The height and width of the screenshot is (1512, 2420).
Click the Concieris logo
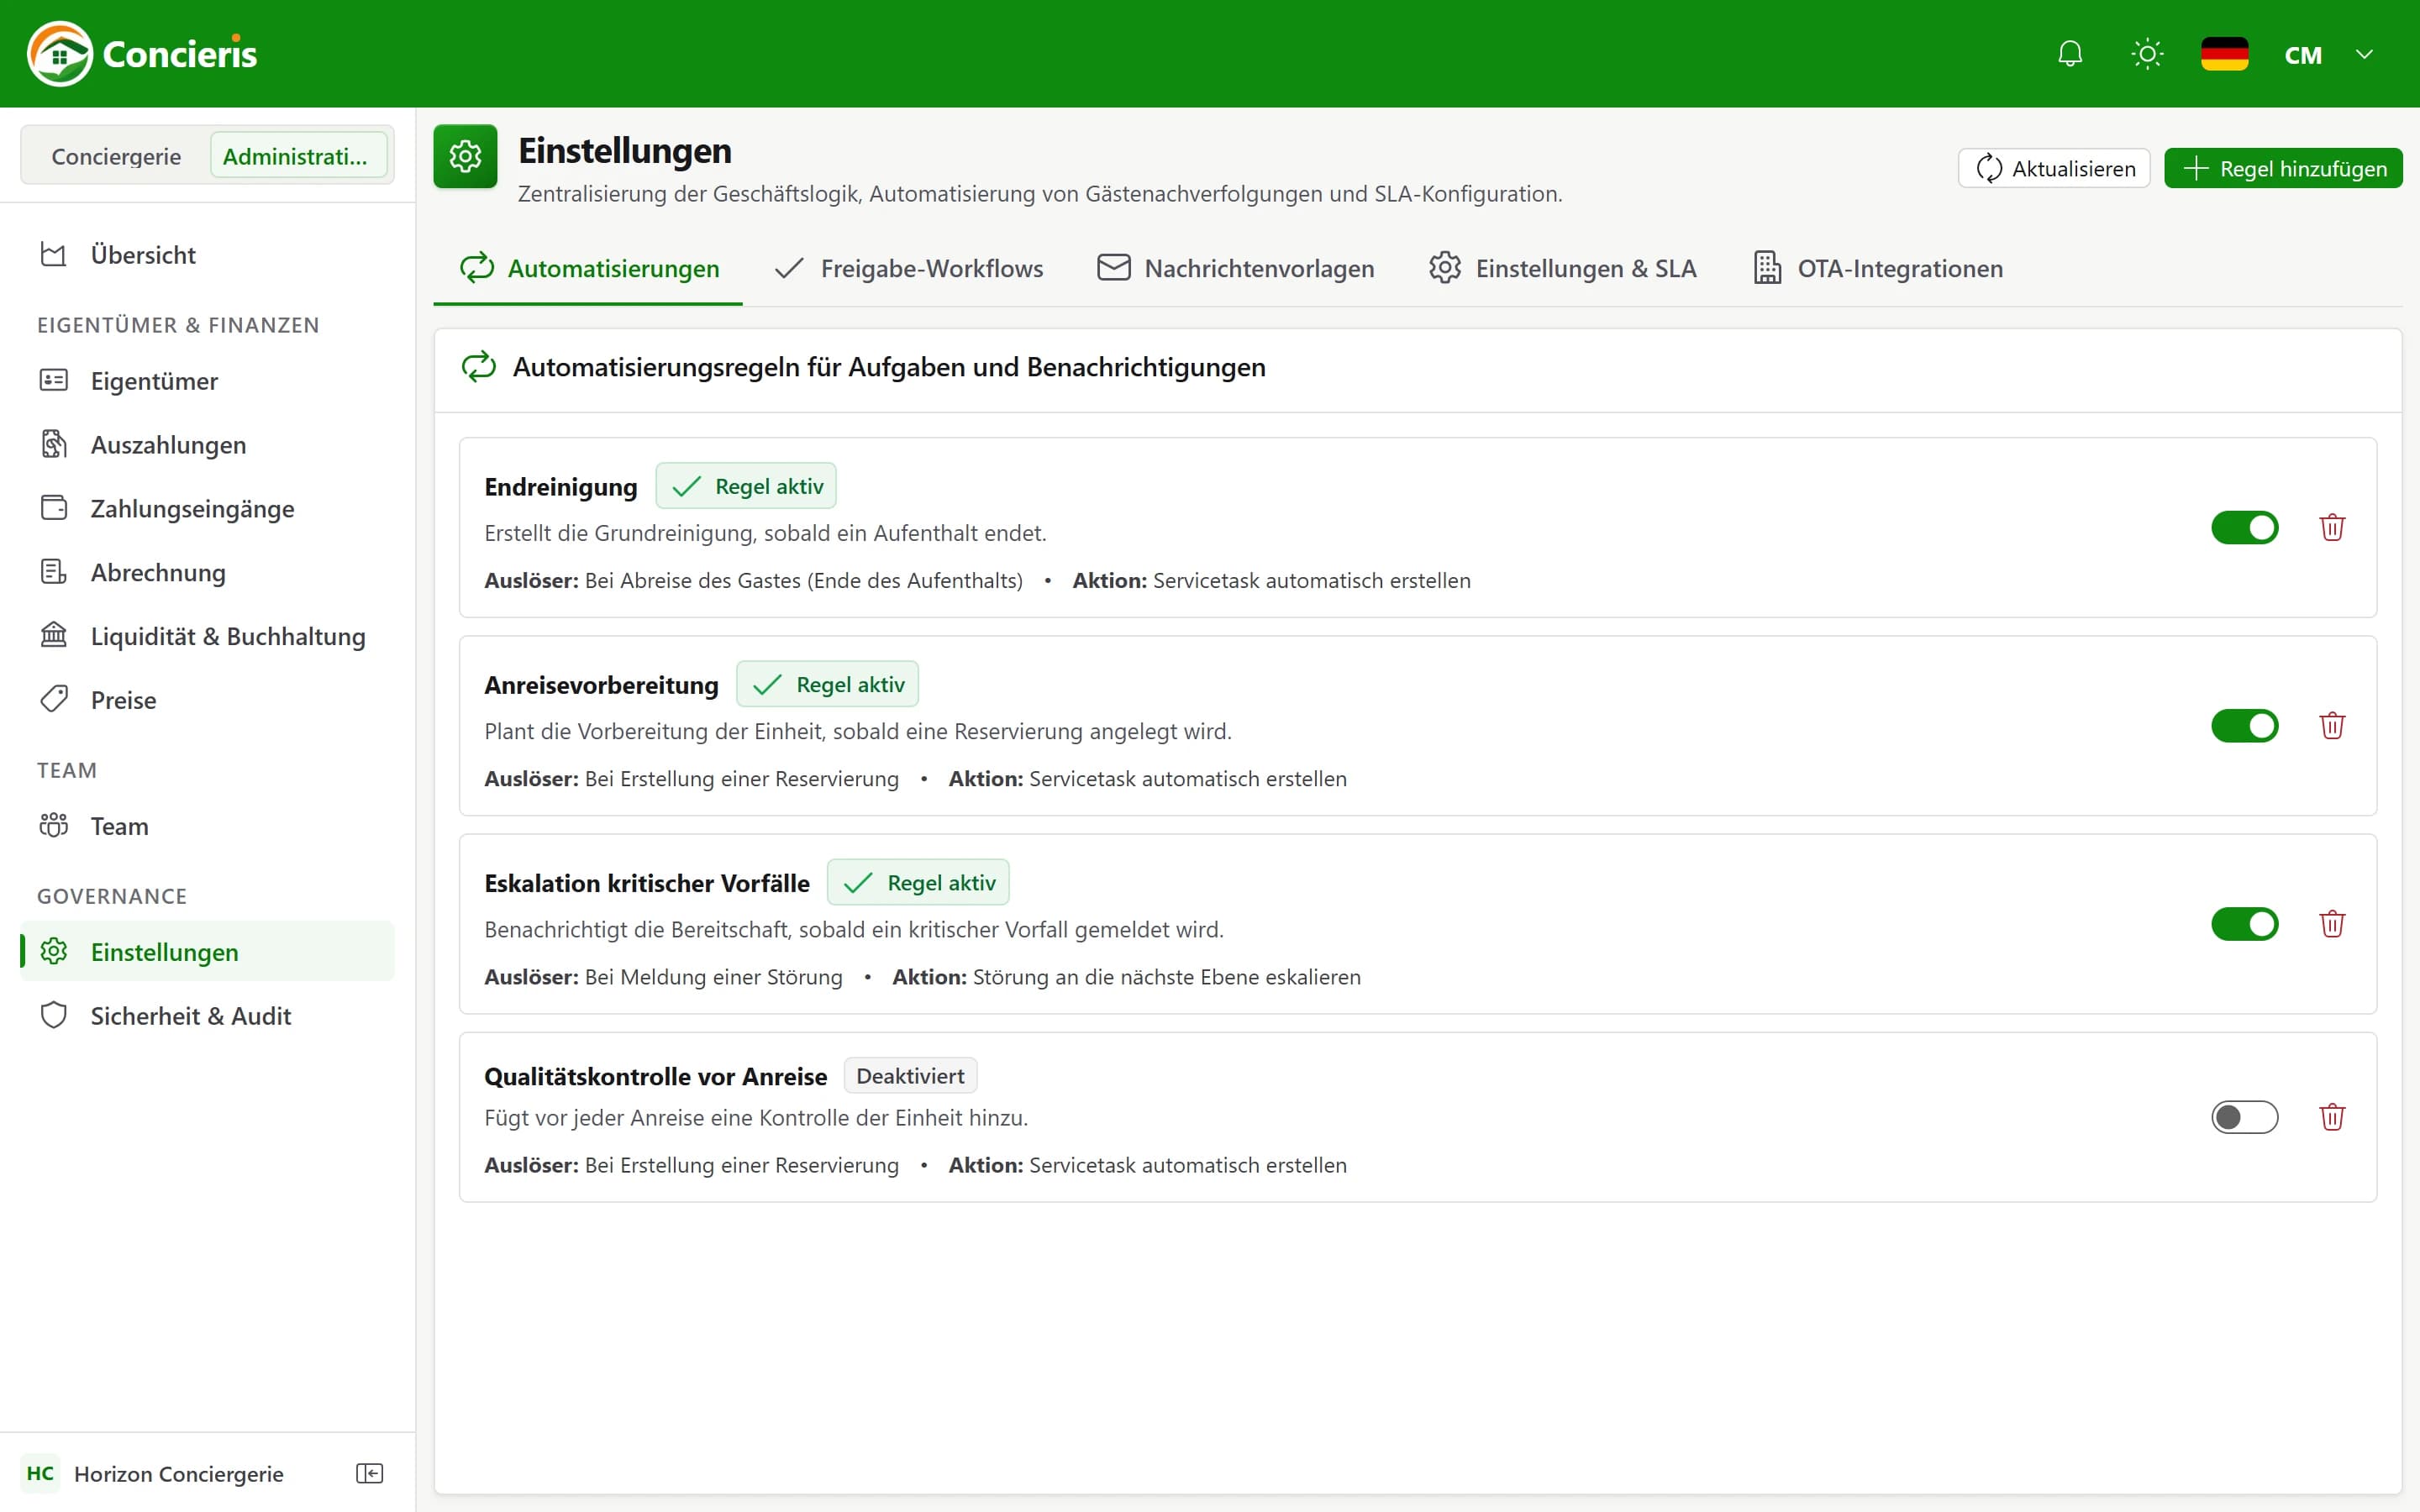(142, 54)
